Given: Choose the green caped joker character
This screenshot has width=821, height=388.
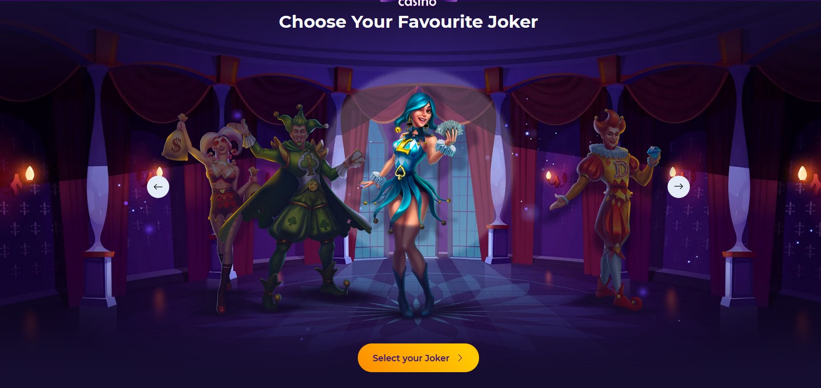Looking at the screenshot, I should (302, 208).
